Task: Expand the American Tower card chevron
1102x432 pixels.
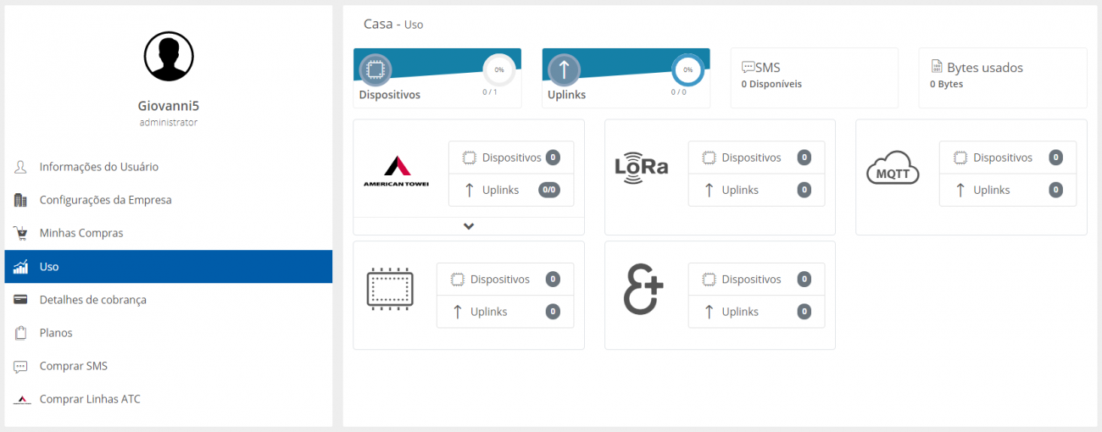Action: (469, 226)
